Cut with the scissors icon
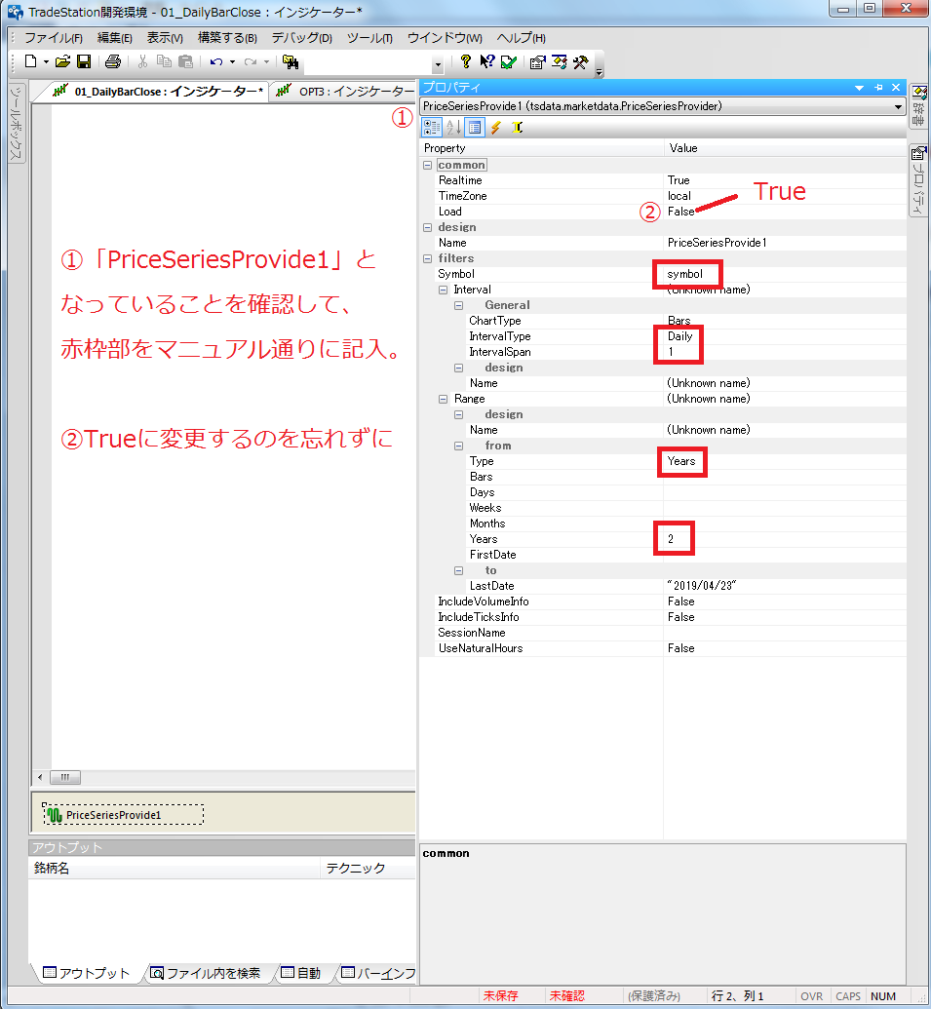 tap(142, 61)
